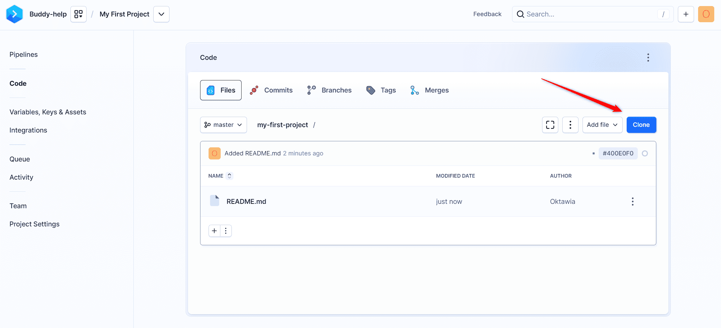Click the Buddy logo icon

tap(14, 14)
